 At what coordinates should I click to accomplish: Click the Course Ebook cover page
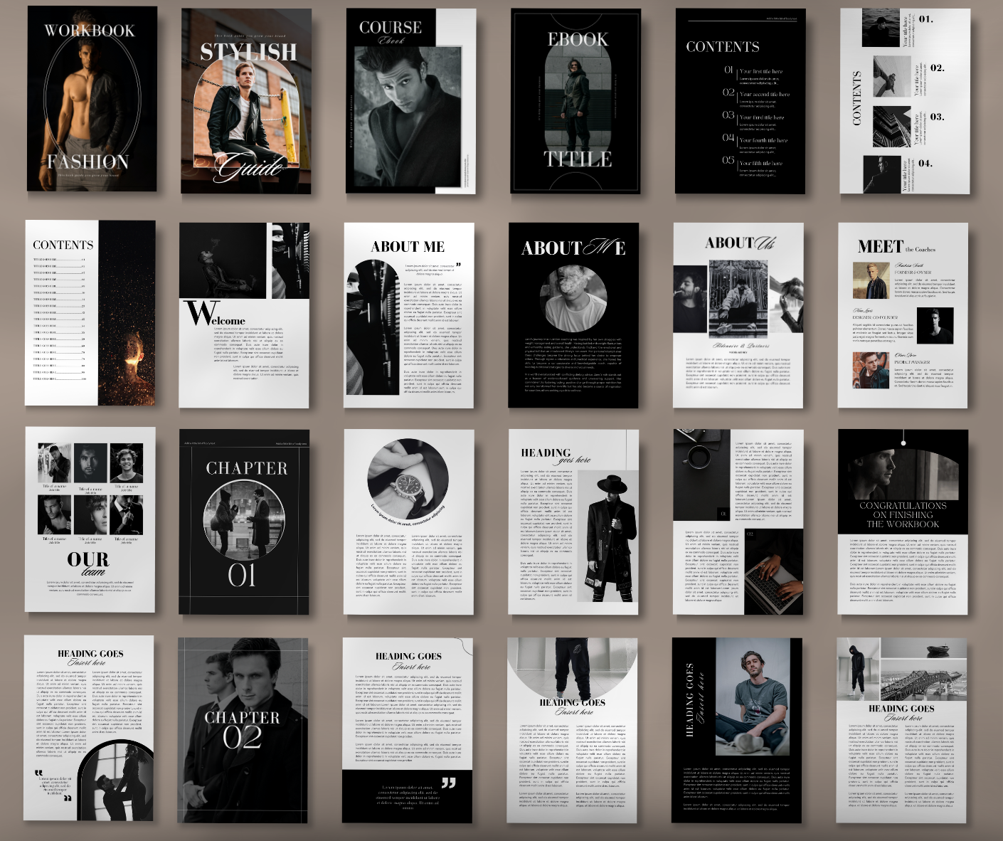[x=410, y=101]
